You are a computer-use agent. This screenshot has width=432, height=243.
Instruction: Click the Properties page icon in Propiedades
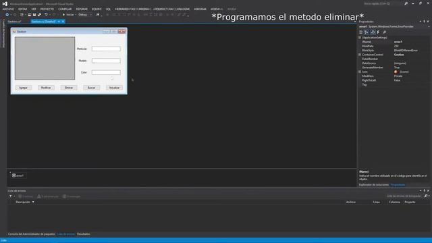373,32
